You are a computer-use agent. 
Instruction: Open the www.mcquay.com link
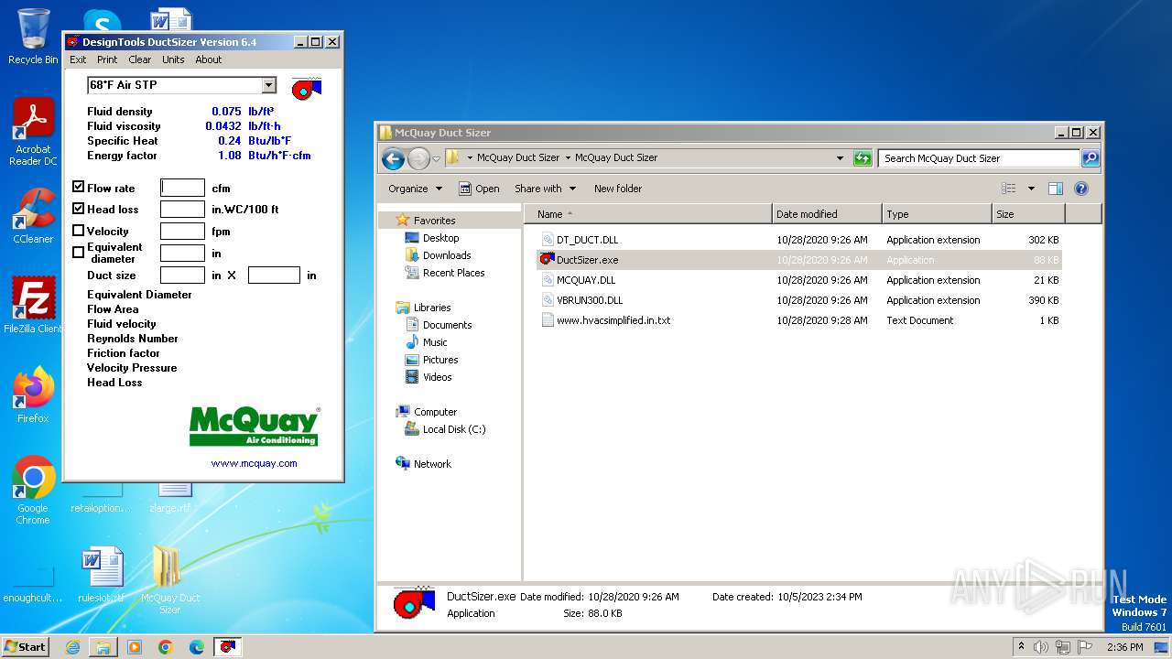254,463
